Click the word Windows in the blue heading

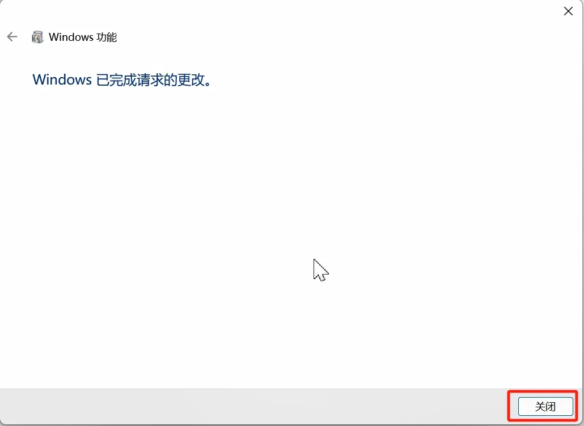click(x=62, y=79)
